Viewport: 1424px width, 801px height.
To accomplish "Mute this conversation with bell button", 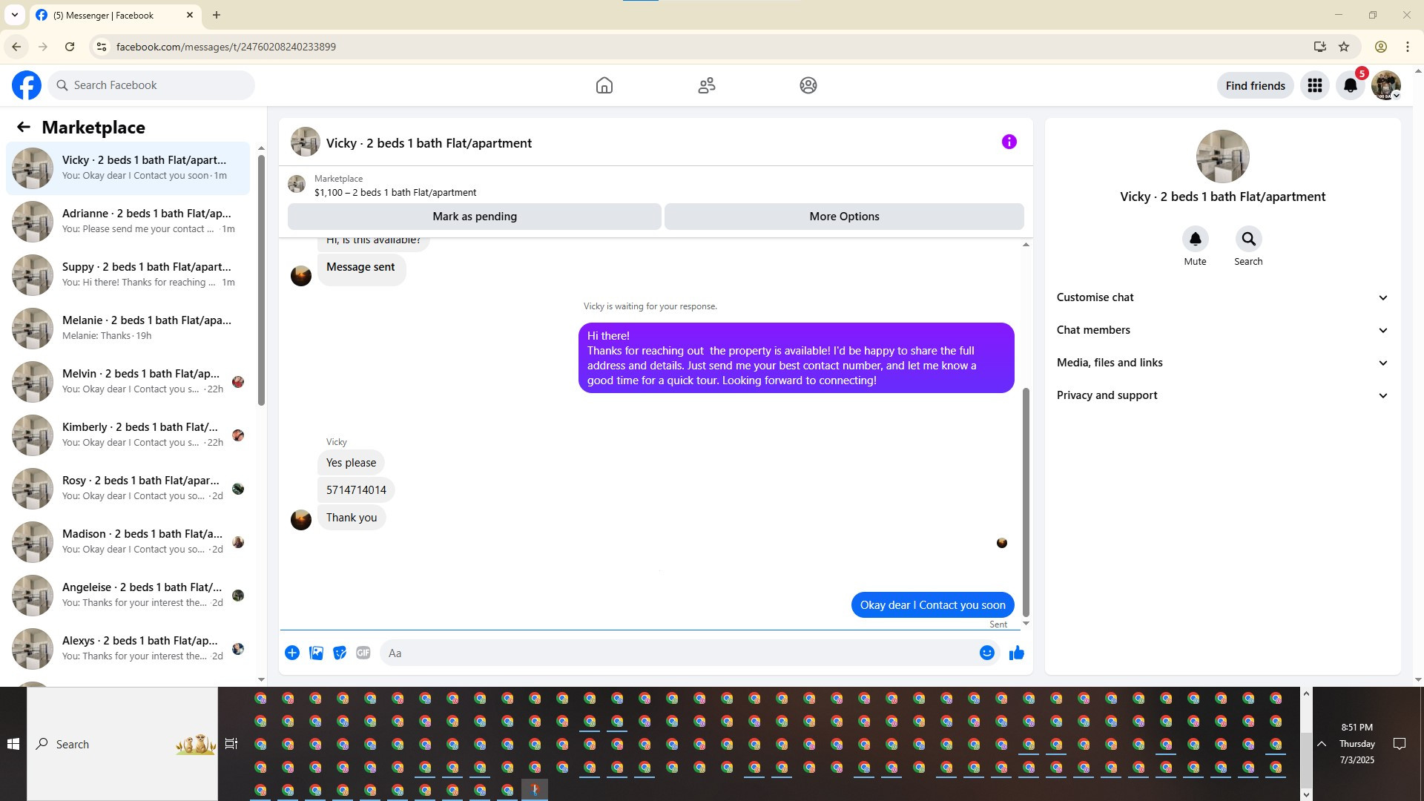I will pyautogui.click(x=1195, y=240).
